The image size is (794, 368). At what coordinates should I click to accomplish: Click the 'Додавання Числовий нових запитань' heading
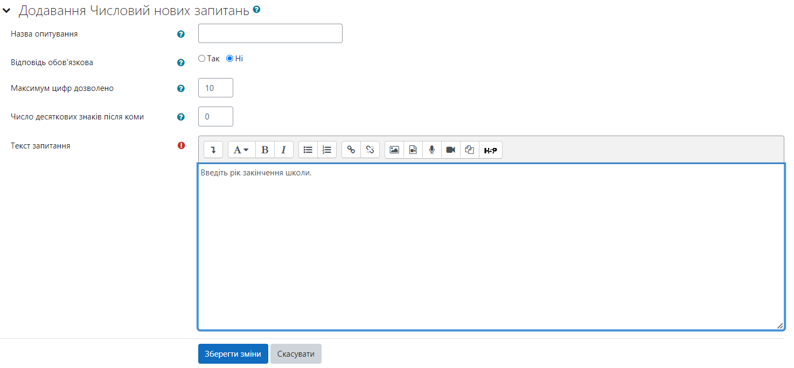coord(134,10)
